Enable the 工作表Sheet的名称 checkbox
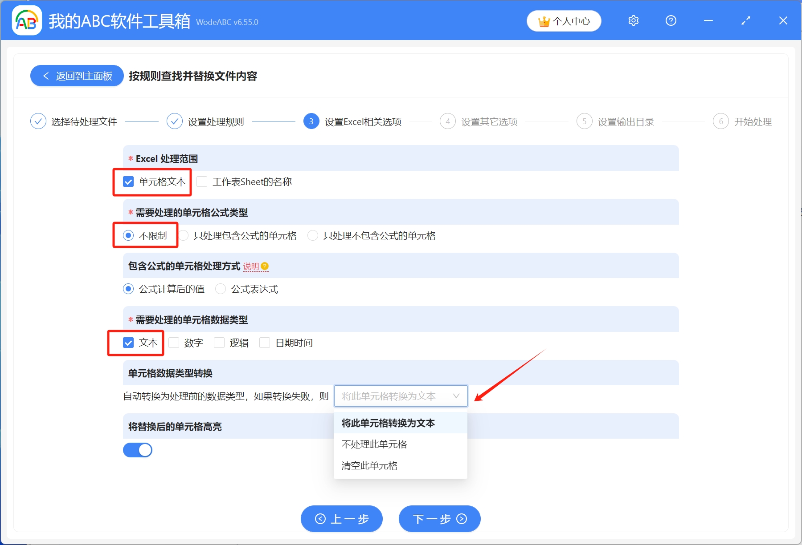 point(202,182)
